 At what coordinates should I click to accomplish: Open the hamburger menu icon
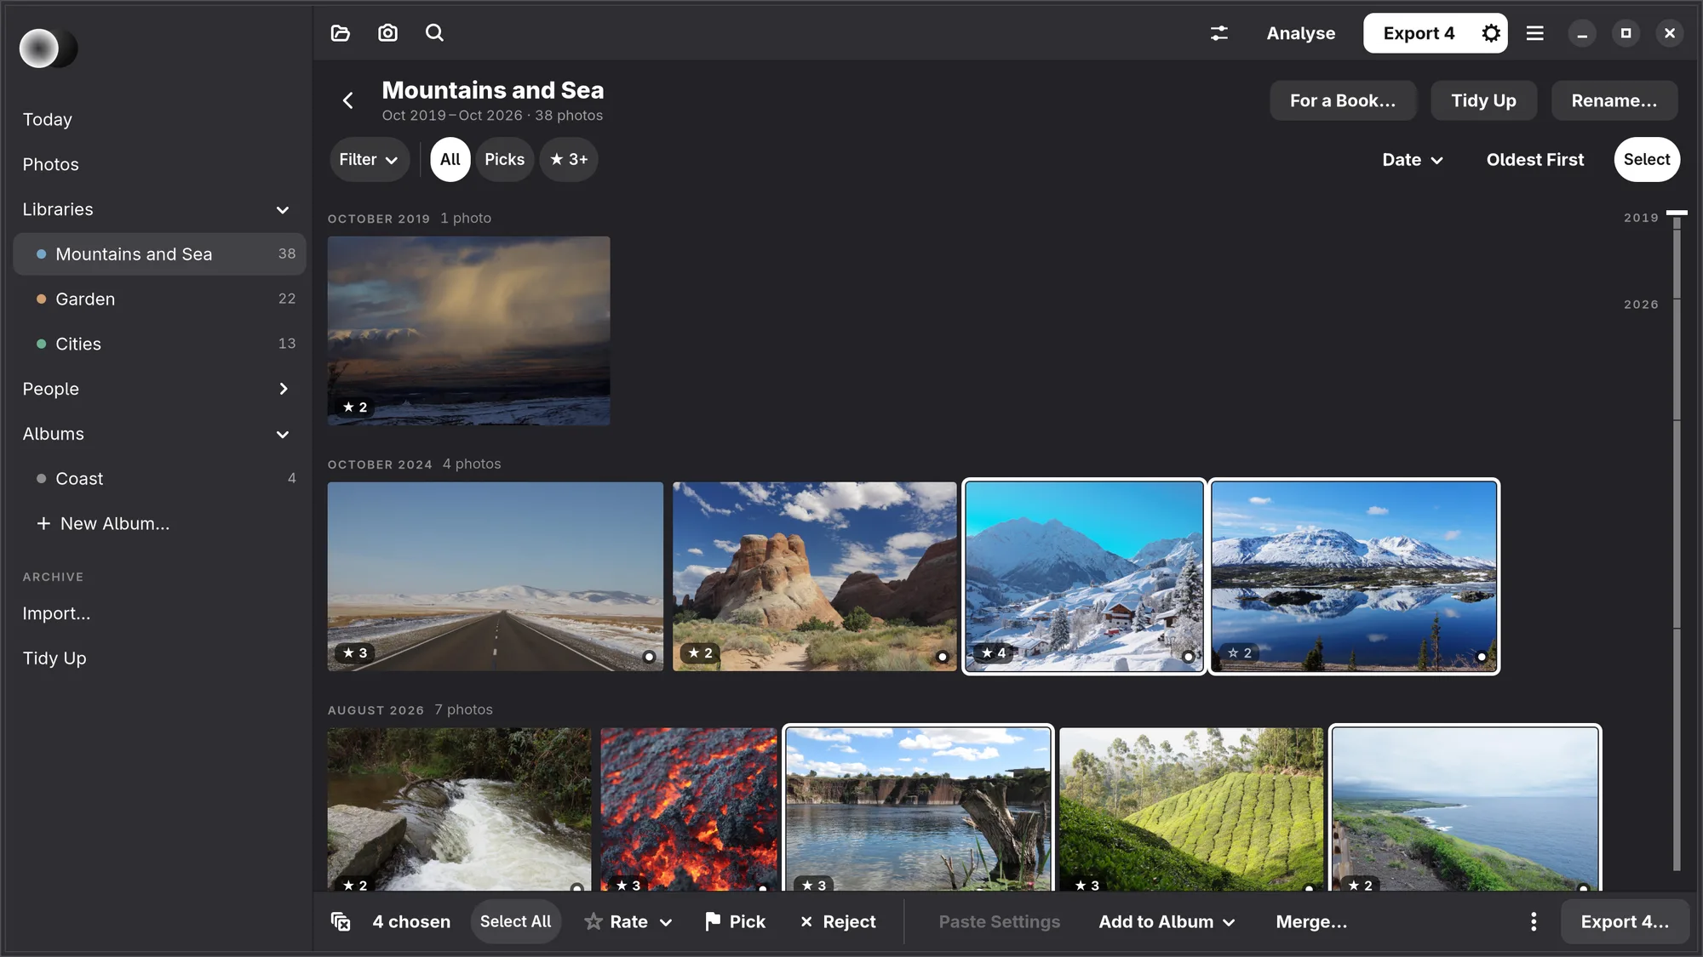[x=1534, y=33]
